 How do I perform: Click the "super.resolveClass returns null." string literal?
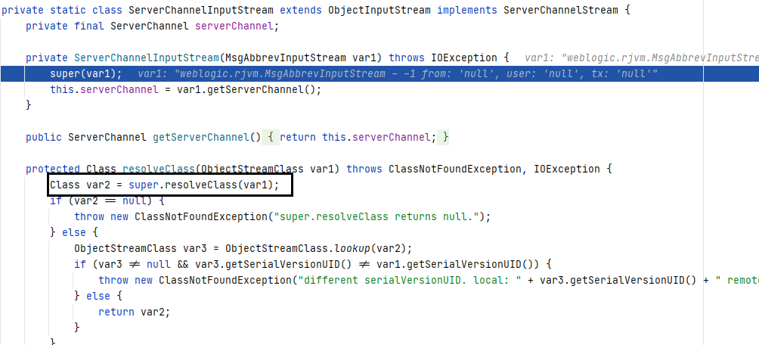tap(376, 216)
